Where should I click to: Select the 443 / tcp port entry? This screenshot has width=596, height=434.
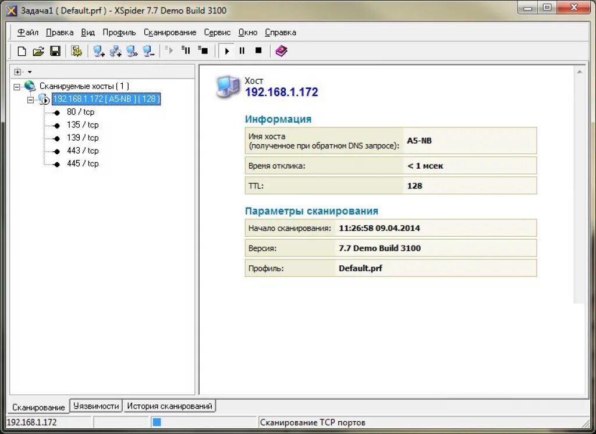click(x=83, y=151)
